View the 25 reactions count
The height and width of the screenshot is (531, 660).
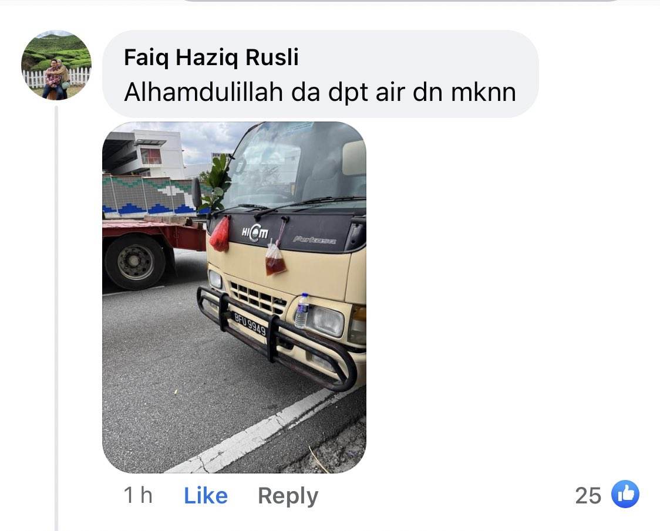[x=588, y=495]
